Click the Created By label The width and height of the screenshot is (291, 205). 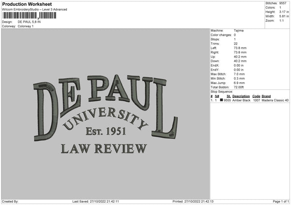coord(10,202)
